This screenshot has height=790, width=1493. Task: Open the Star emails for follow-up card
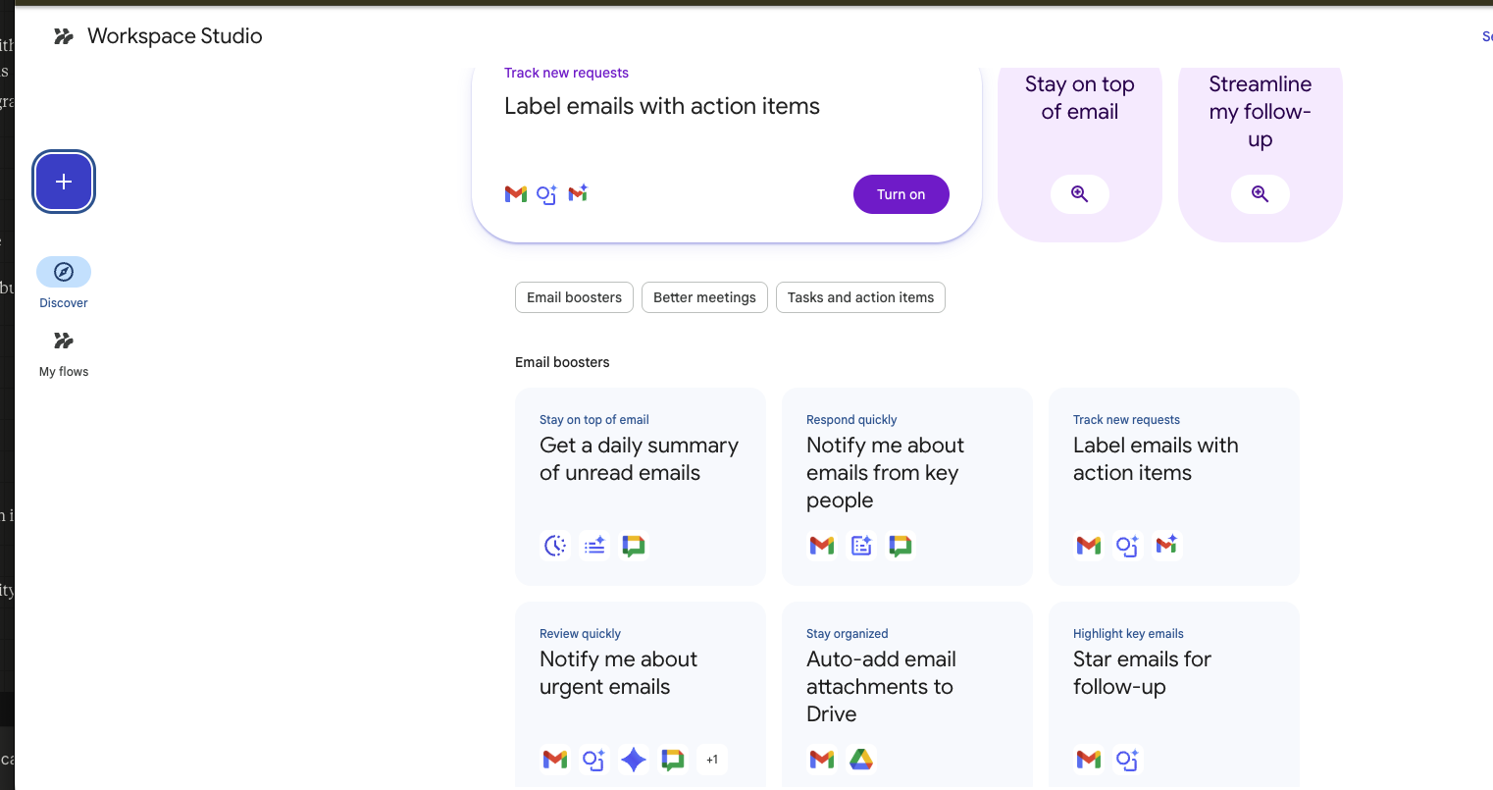pos(1142,672)
